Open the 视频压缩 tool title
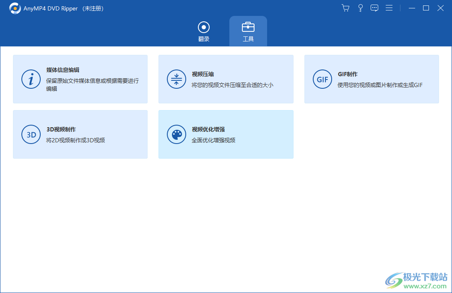 point(203,74)
